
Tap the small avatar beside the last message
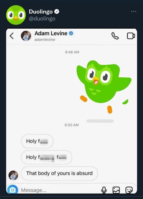tap(13, 175)
